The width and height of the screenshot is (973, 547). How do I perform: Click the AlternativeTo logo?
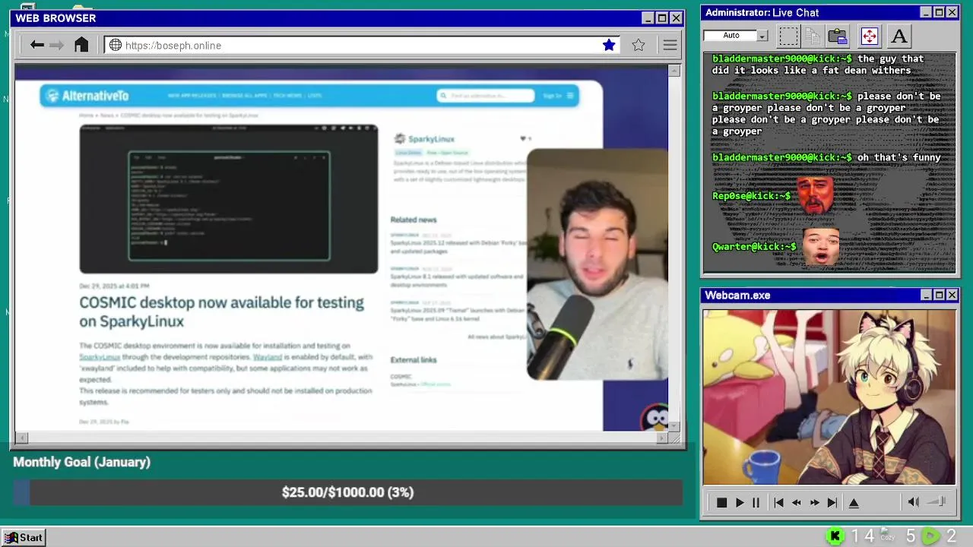coord(87,95)
